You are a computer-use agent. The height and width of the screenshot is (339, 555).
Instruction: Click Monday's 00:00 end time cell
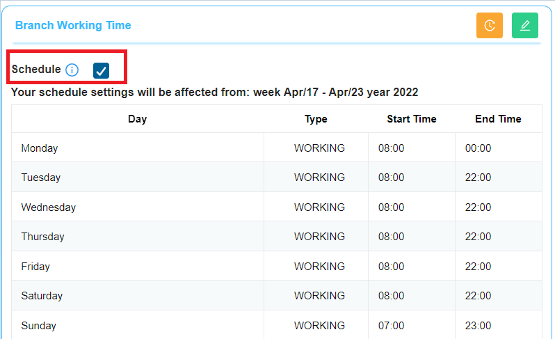pos(499,148)
